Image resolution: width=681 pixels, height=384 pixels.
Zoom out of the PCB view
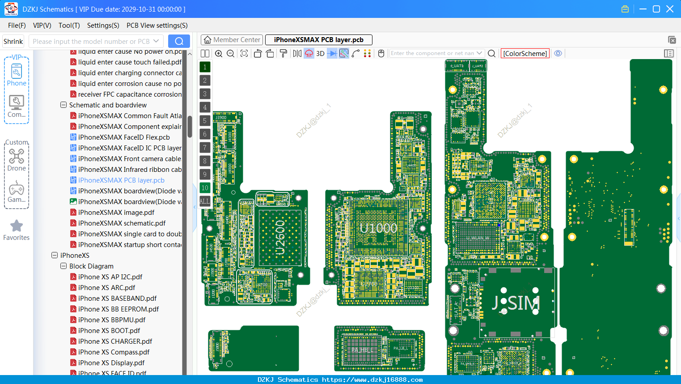tap(231, 54)
